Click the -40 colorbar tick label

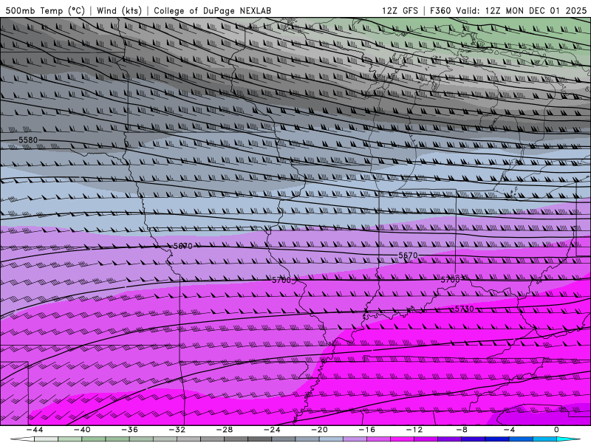[82, 430]
